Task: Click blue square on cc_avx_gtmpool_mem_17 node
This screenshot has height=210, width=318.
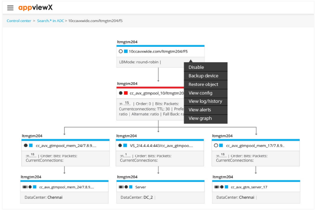Action: (x=221, y=145)
